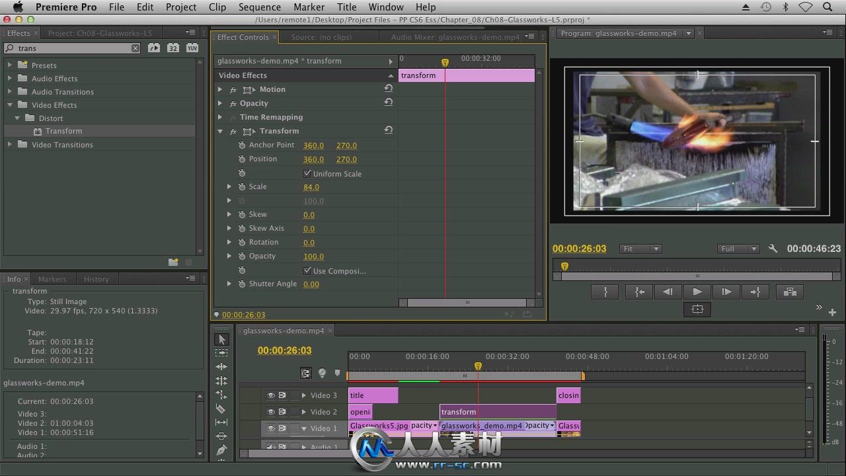Toggle animation stopwatch for Rotation

point(242,242)
